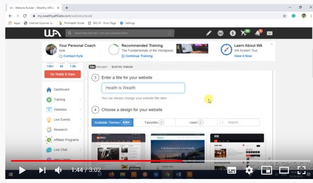The height and width of the screenshot is (183, 313).
Task: Expand the Research sidebar chevron
Action: coord(80,130)
